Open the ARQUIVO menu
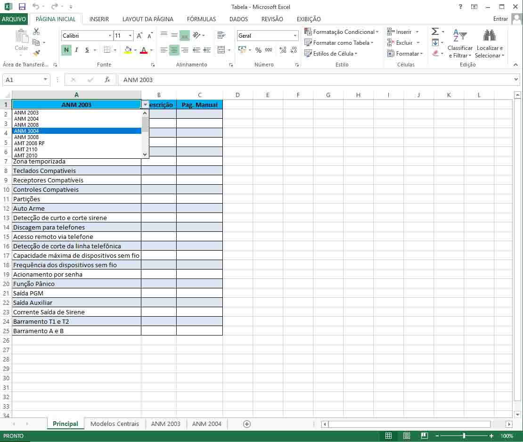Screen dimensions: 523x442 pos(14,19)
